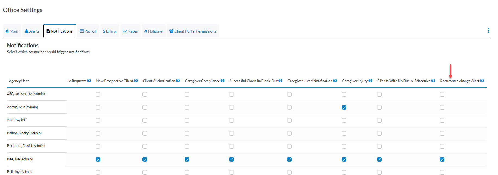
Task: Go to the Billing tab
Action: click(110, 31)
